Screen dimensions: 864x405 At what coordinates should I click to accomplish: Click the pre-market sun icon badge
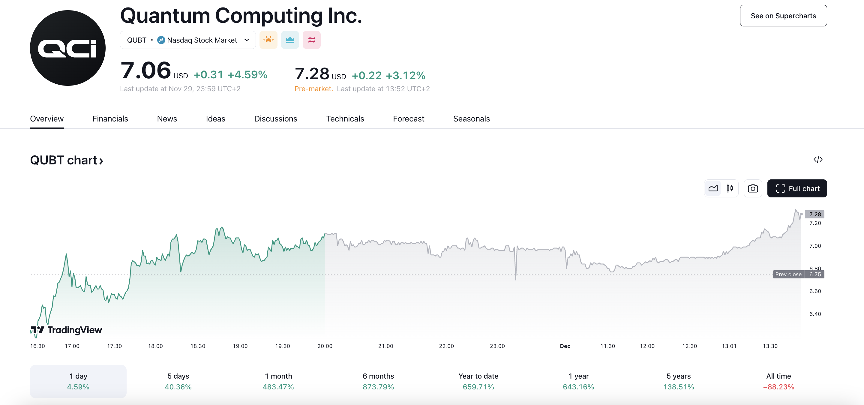tap(269, 40)
